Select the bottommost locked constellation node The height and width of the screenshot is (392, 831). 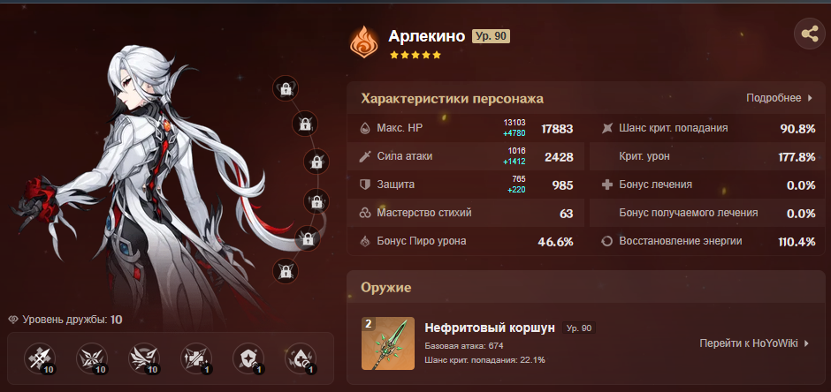click(x=286, y=271)
